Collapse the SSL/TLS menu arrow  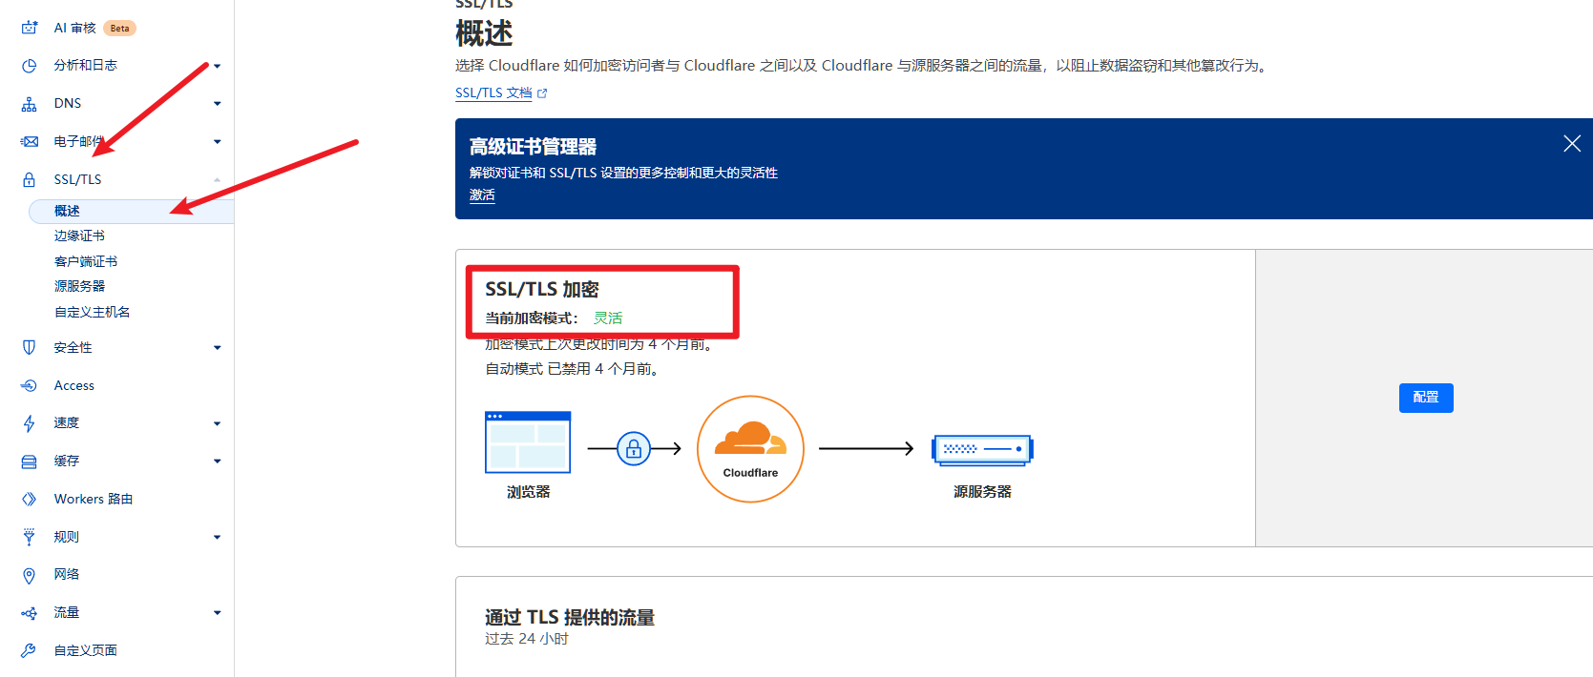click(x=218, y=179)
